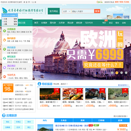The width and height of the screenshot is (131, 131).
Task: Click the 请输入关键字 search input field
Action: tap(83, 11)
